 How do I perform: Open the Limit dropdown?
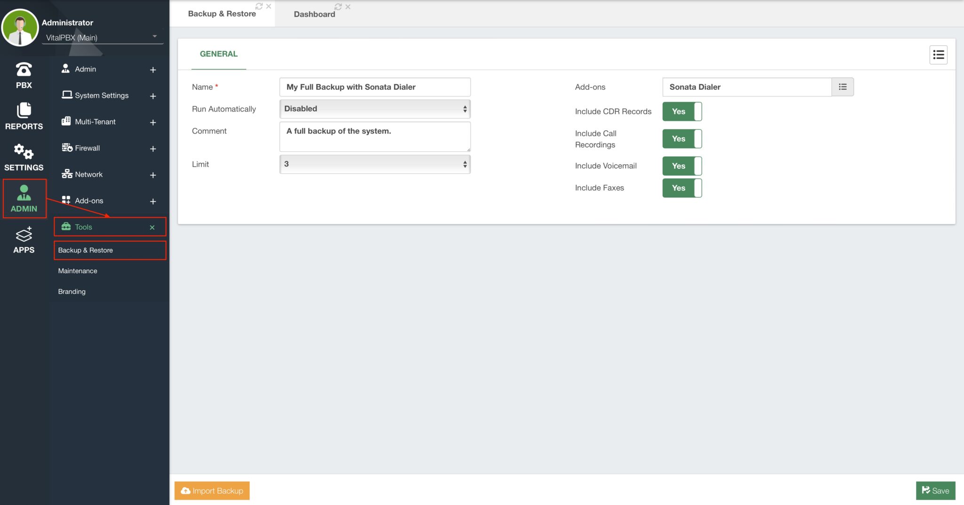click(x=375, y=164)
